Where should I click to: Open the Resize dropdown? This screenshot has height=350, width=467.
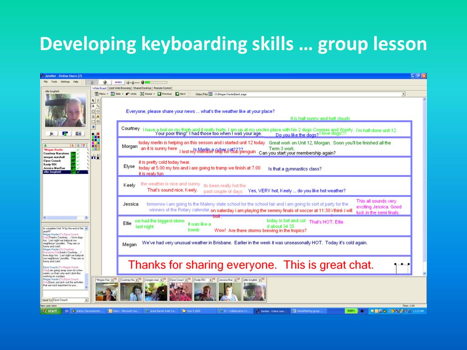pos(147,94)
